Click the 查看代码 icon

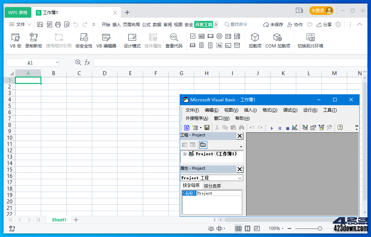pos(174,40)
